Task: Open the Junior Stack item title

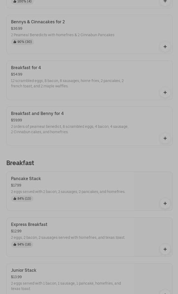Action: coord(24,270)
